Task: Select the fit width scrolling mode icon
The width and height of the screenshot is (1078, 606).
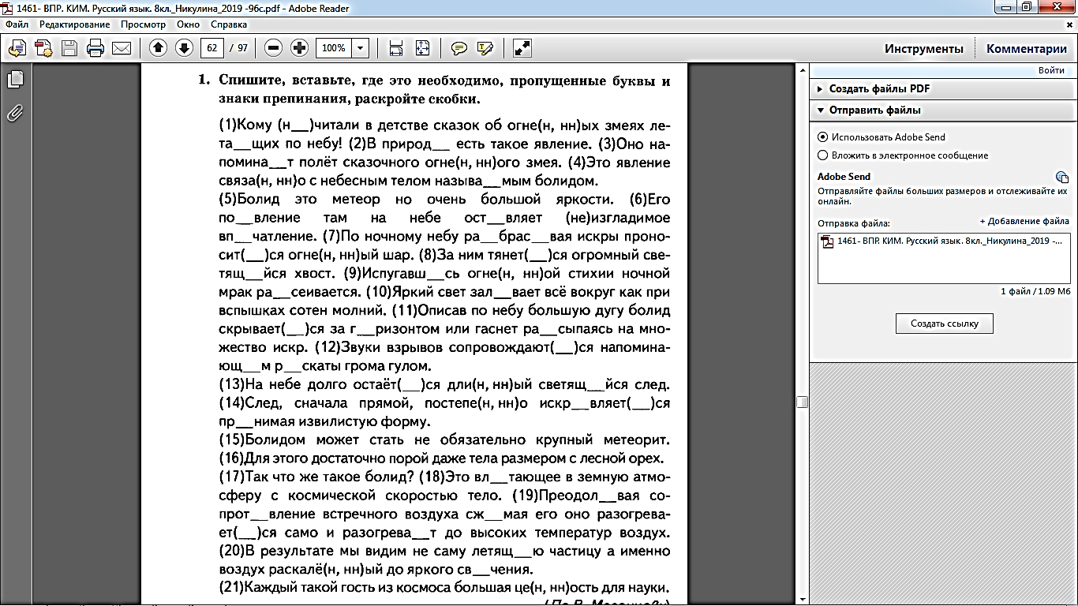Action: coord(396,48)
